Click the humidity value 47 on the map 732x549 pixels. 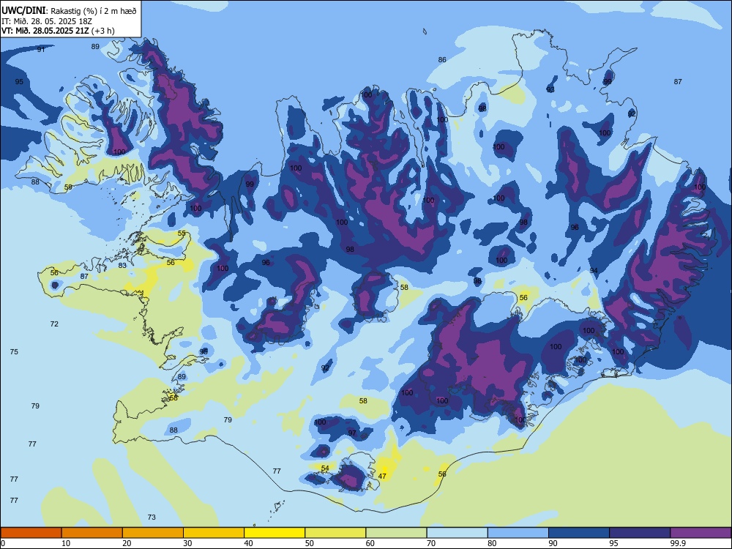[x=382, y=477]
